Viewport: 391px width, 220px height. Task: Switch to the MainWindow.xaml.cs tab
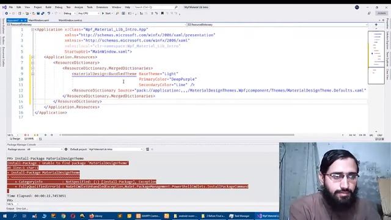coord(70,20)
